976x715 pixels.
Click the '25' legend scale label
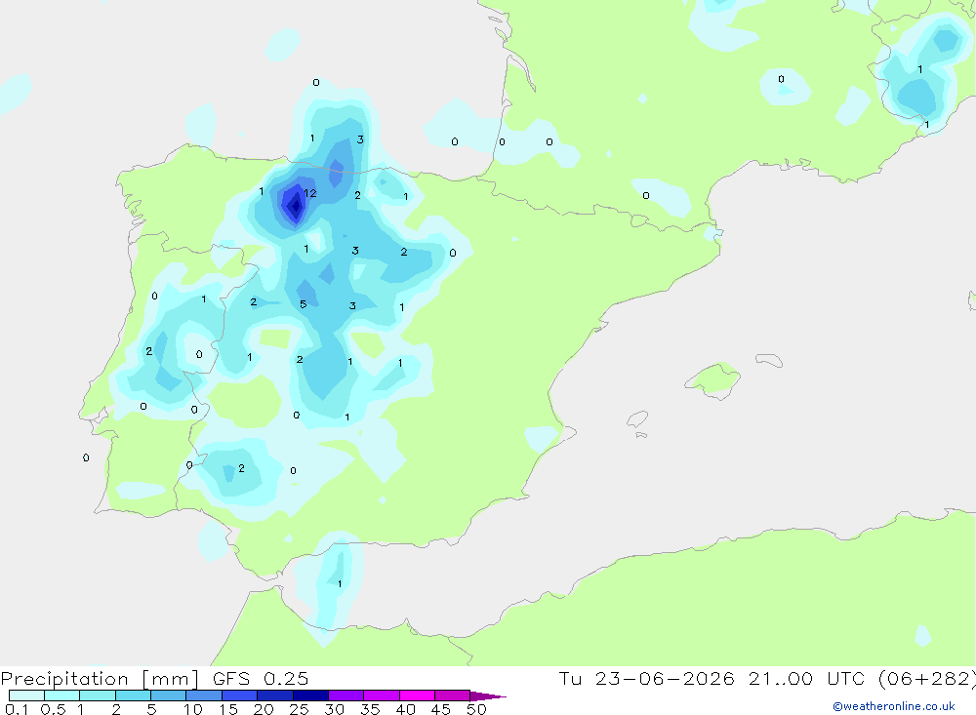pyautogui.click(x=300, y=709)
